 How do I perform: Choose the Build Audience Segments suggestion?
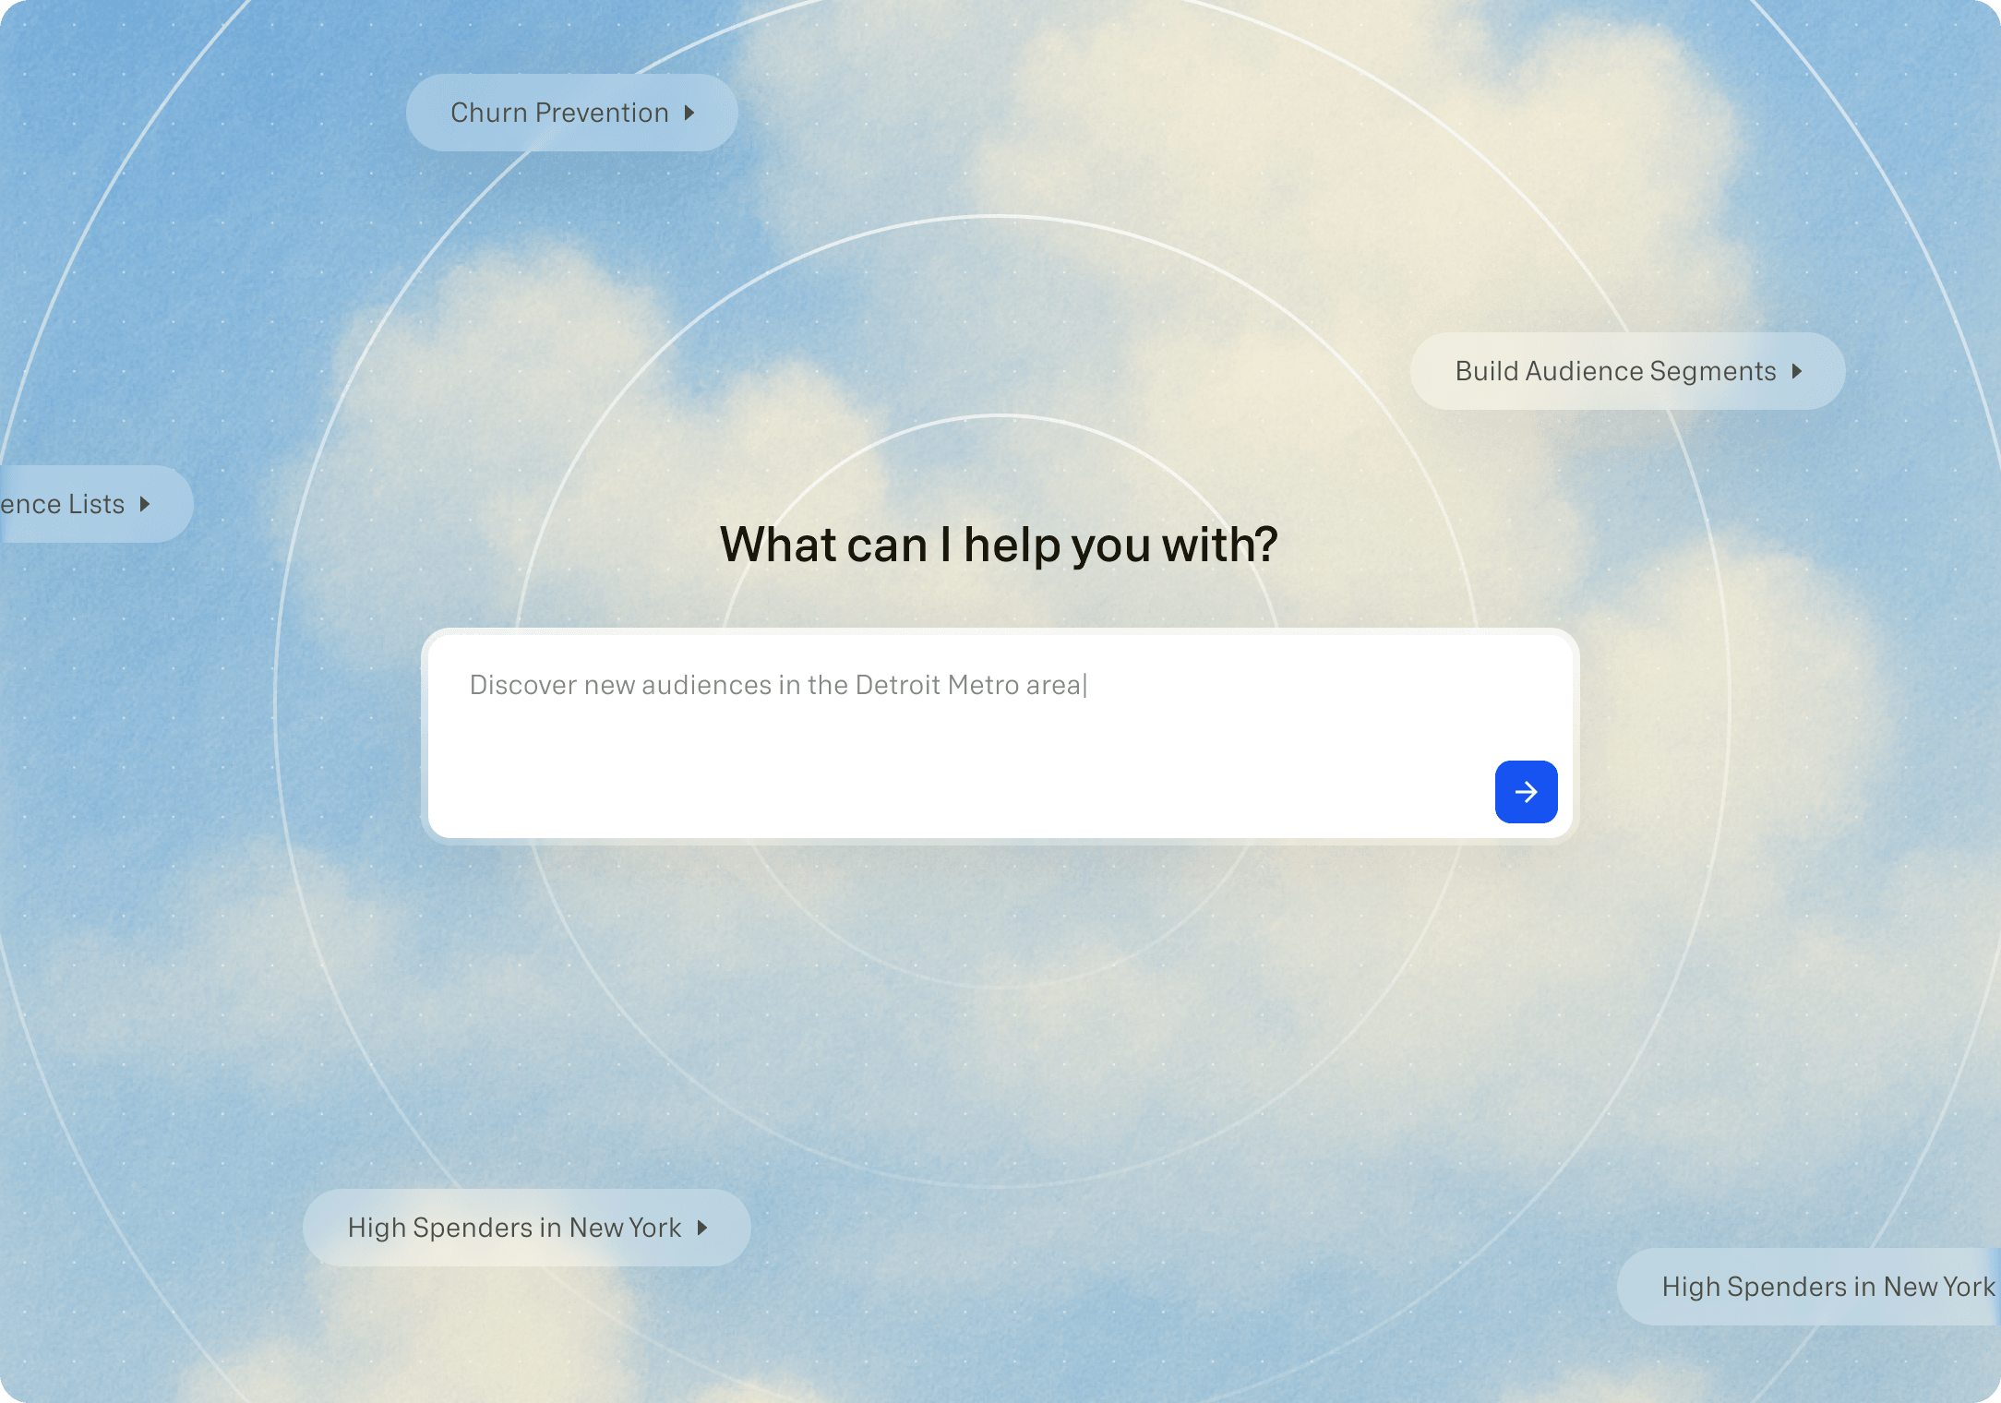(1626, 371)
